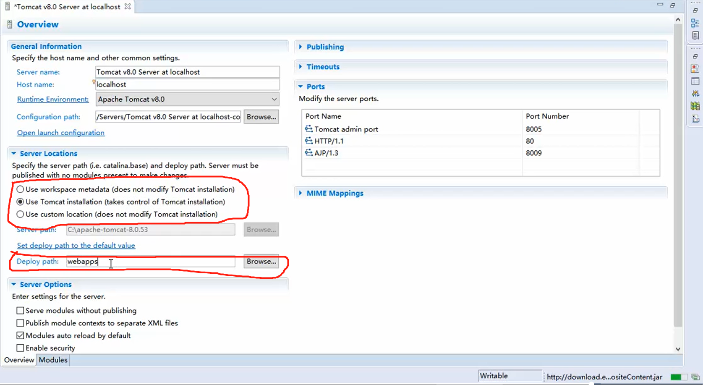The image size is (703, 385).
Task: Click the download progress bar in status bar
Action: point(679,377)
